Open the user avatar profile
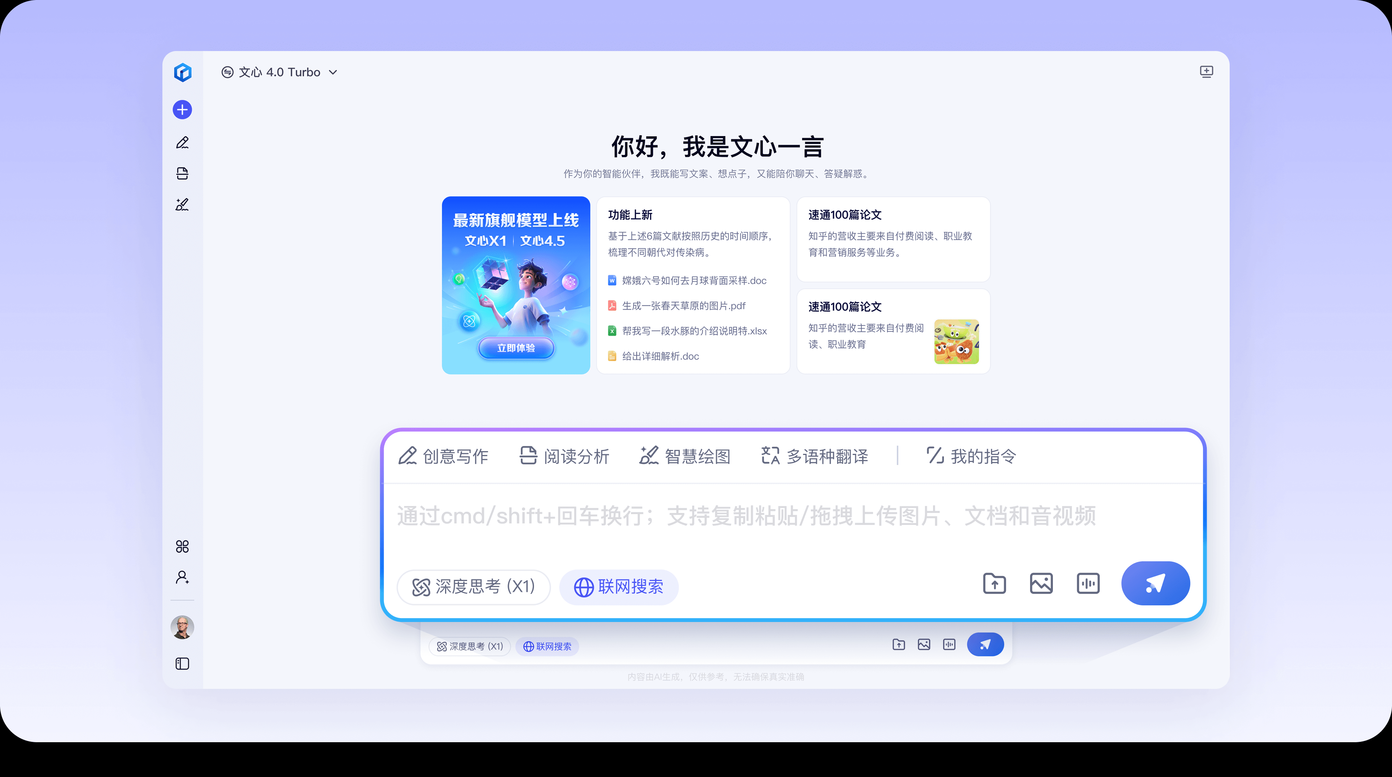Viewport: 1392px width, 777px height. click(x=182, y=627)
